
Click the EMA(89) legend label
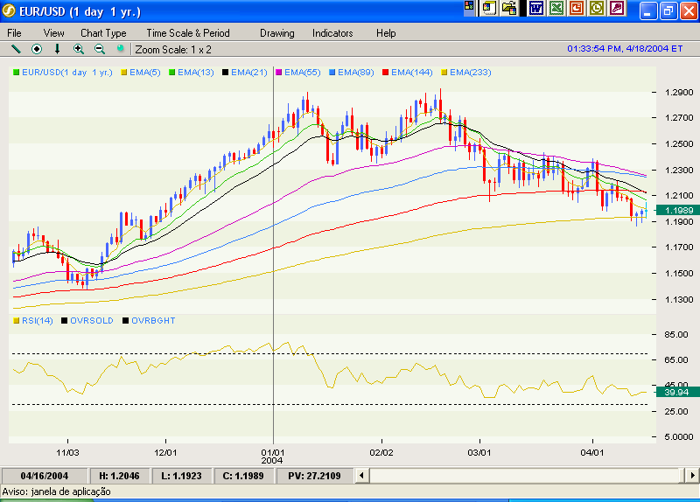pyautogui.click(x=356, y=73)
